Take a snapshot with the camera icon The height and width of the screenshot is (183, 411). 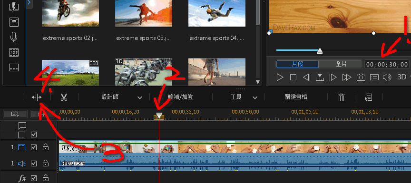[361, 77]
